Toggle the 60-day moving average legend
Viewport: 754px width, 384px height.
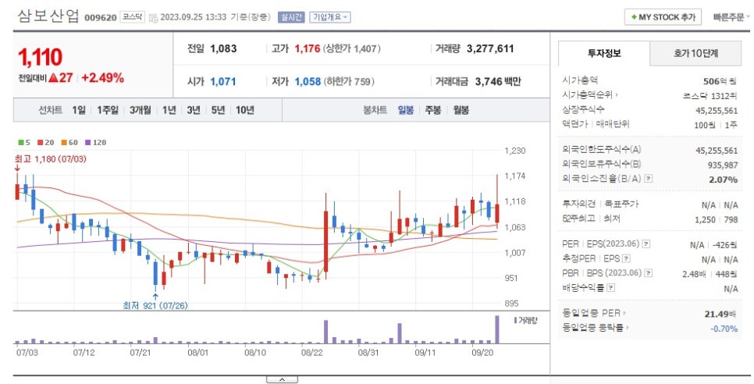[x=69, y=143]
